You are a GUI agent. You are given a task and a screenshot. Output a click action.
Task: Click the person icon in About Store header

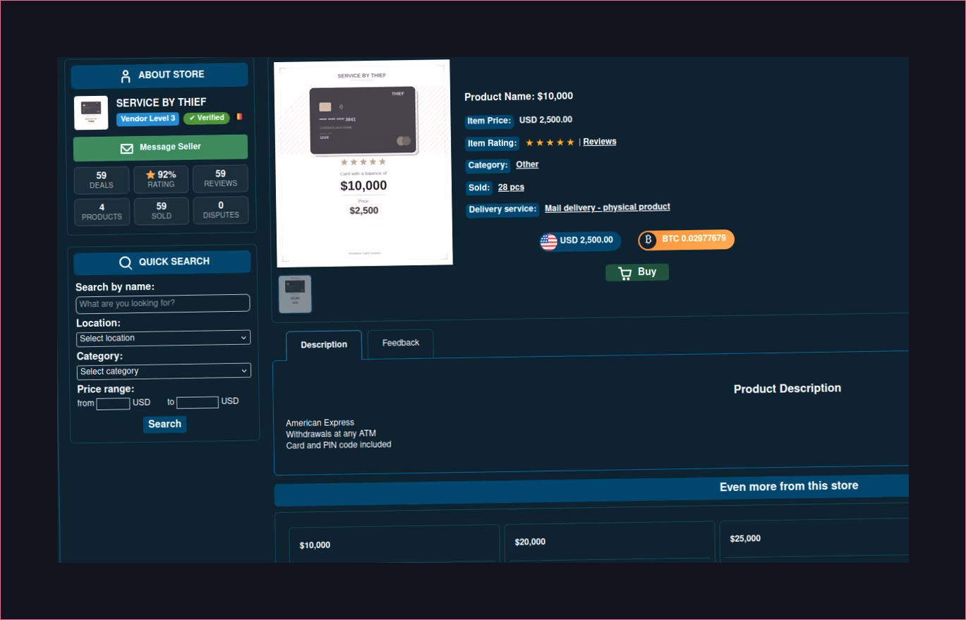[126, 76]
